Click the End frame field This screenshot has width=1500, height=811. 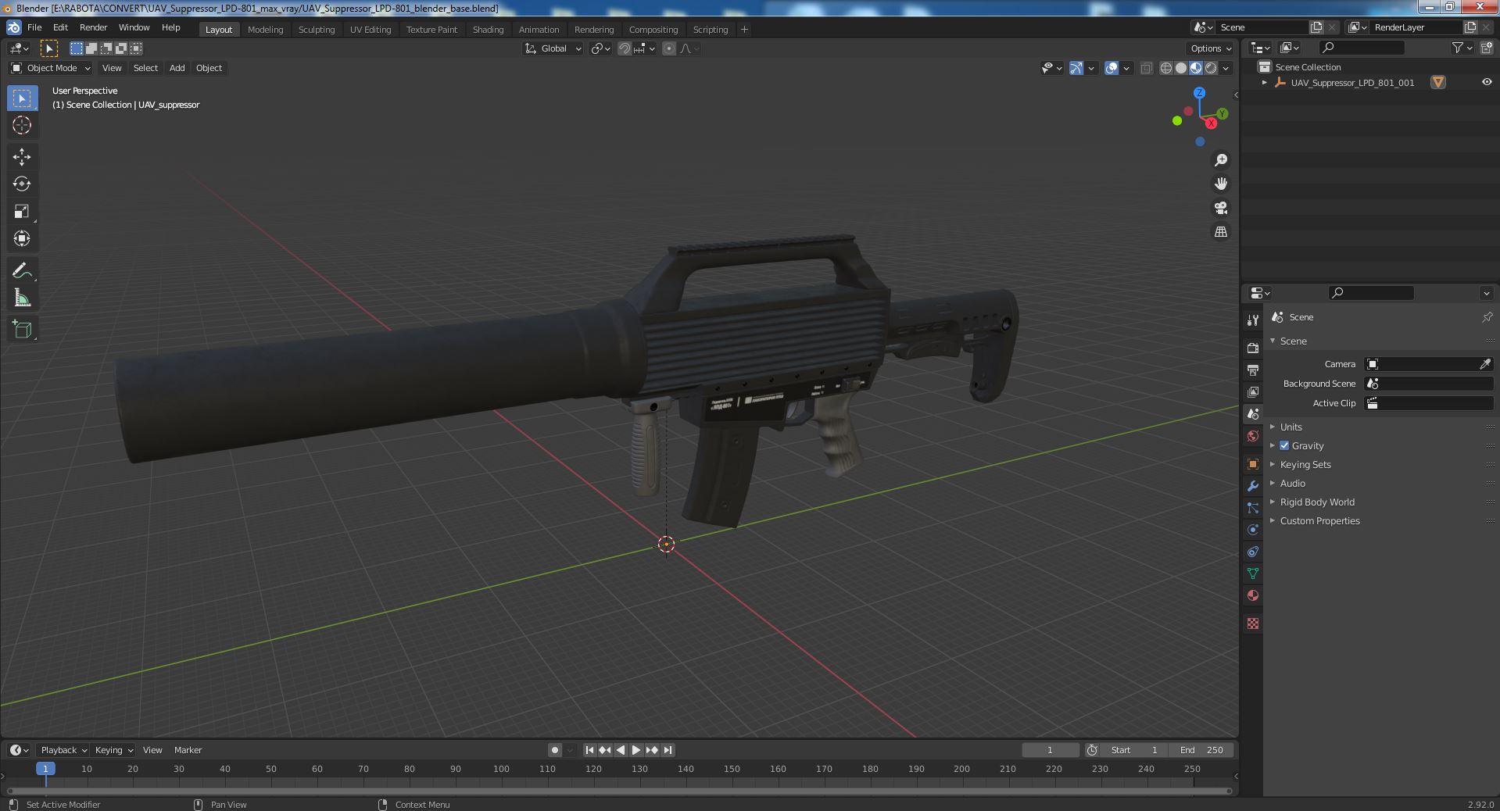(x=1201, y=750)
